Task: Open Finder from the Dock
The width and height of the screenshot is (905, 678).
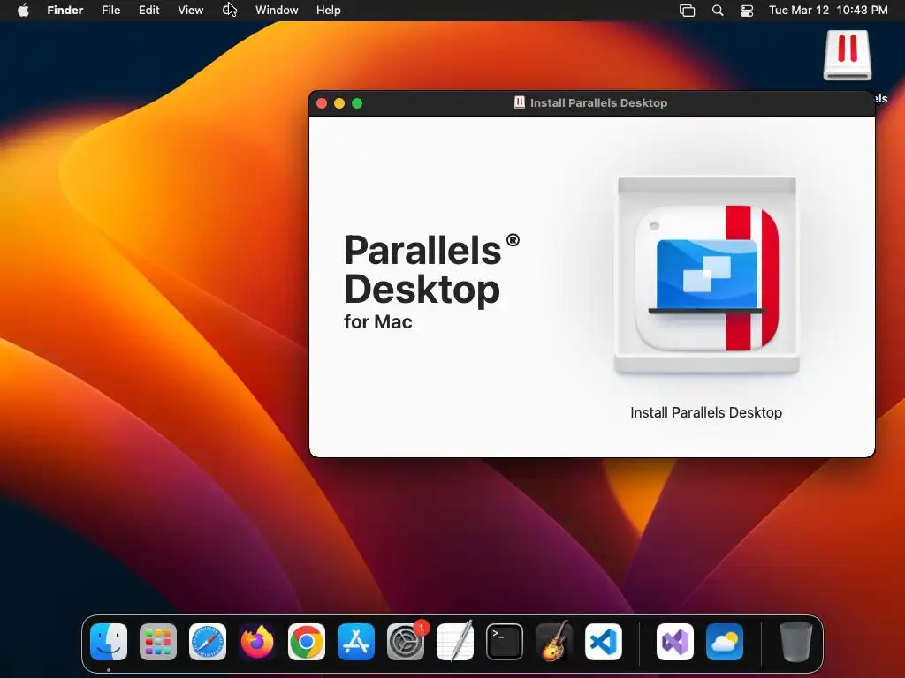Action: [x=109, y=642]
